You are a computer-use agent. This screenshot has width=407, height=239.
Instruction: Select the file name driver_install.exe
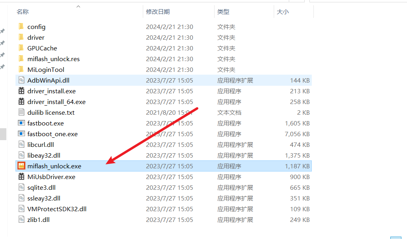pos(52,91)
